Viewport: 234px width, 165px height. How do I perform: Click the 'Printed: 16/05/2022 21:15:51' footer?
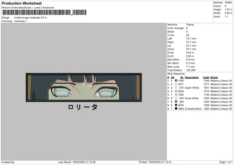pos(155,162)
